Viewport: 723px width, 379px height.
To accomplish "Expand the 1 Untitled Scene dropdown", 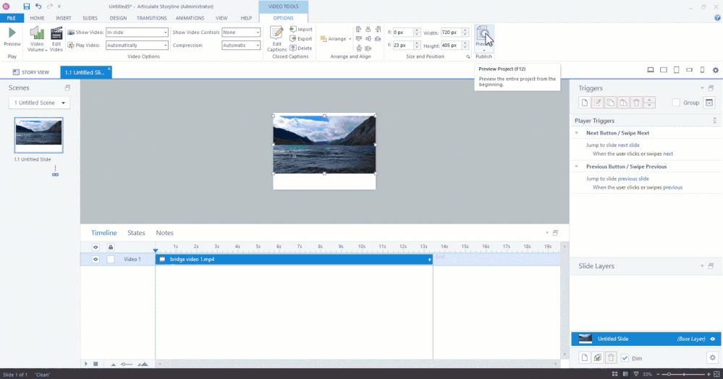I will click(x=39, y=103).
